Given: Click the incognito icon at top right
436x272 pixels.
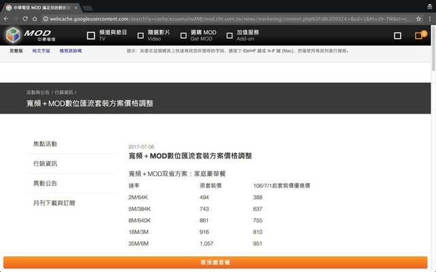Looking at the screenshot, I should (x=430, y=7).
